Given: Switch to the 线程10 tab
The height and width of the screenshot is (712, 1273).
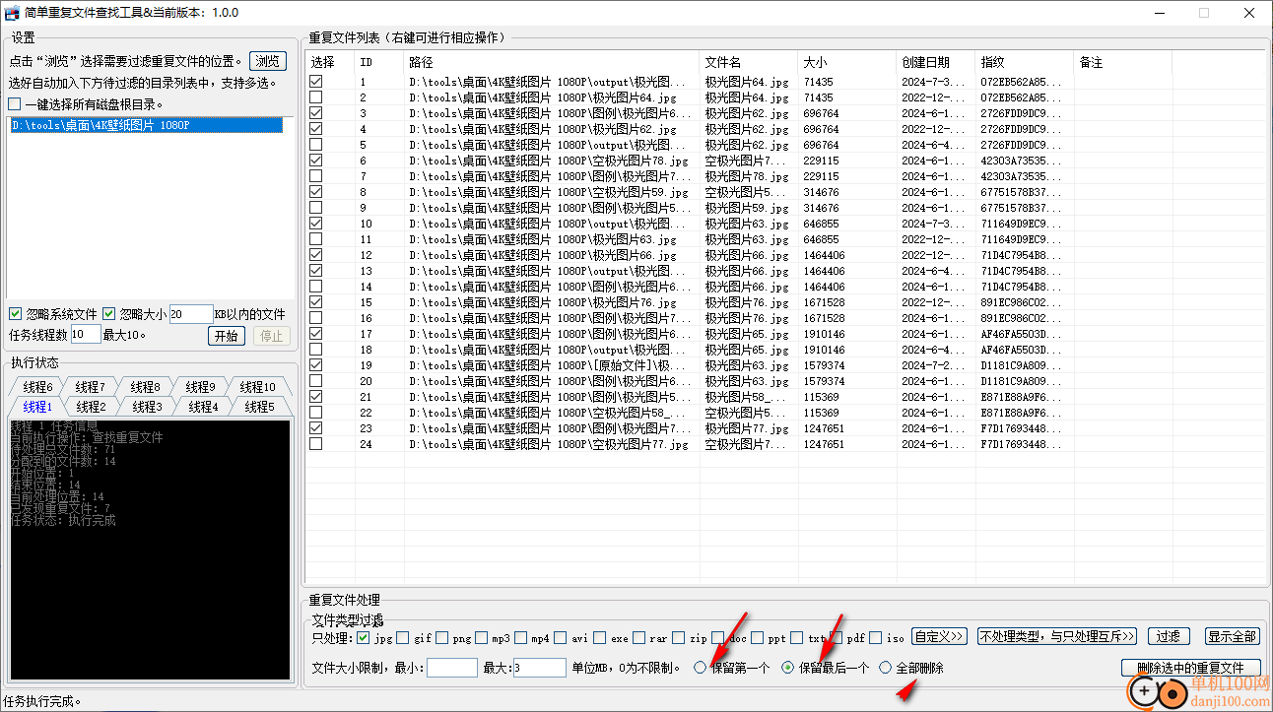Looking at the screenshot, I should (x=258, y=387).
